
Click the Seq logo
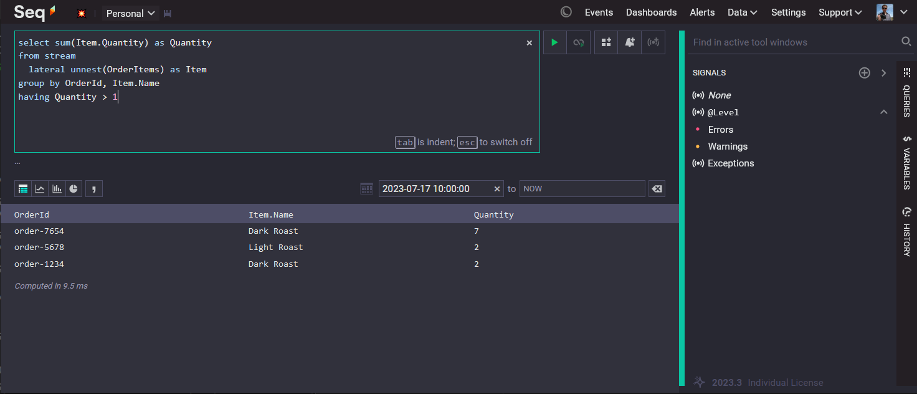click(x=35, y=12)
